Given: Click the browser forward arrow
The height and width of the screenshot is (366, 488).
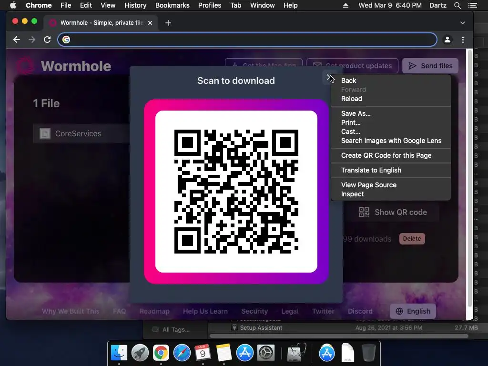Looking at the screenshot, I should click(32, 40).
